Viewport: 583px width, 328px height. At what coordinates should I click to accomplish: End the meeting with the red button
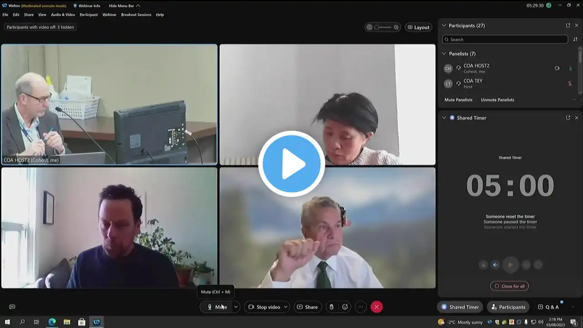pos(376,307)
